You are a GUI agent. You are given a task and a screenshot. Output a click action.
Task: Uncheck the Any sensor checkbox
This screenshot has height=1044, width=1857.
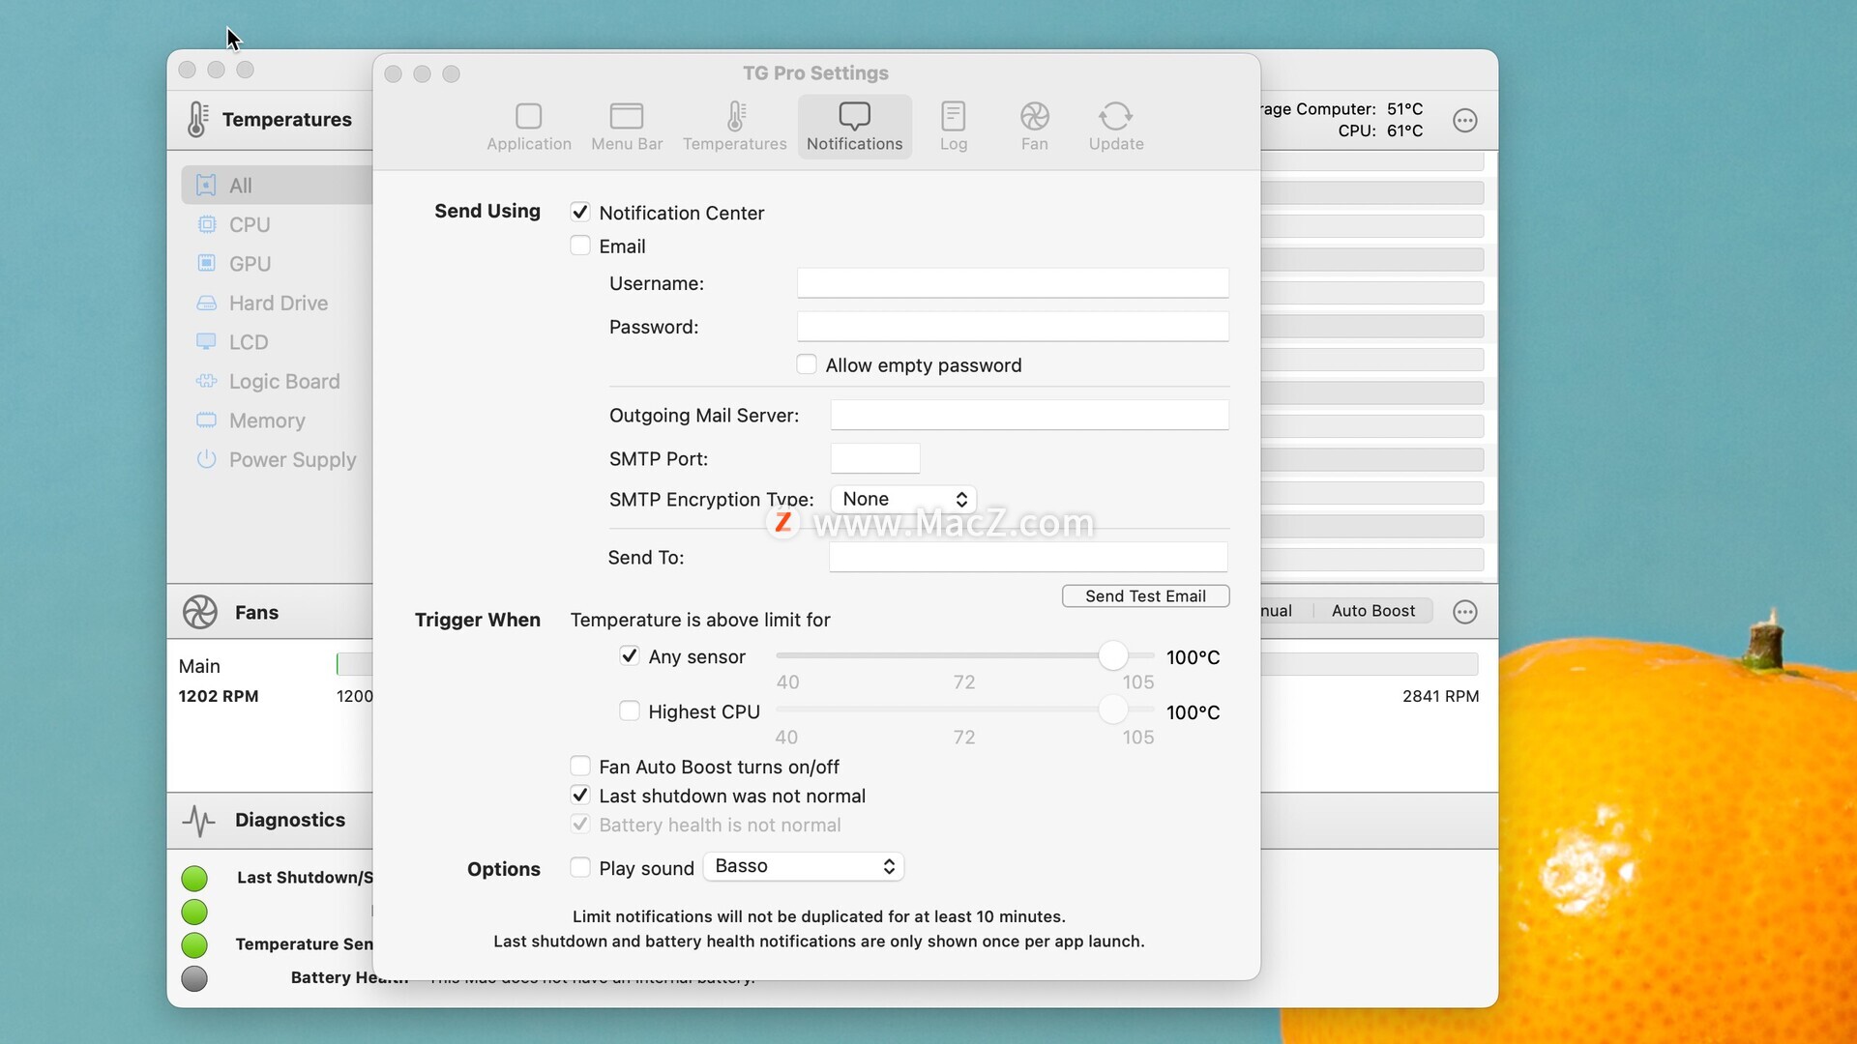[630, 656]
